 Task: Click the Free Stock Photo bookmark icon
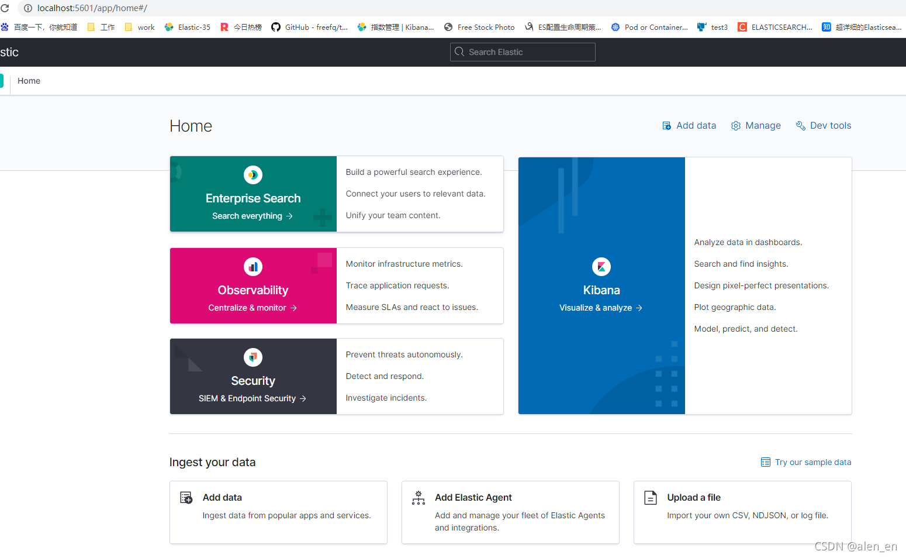click(x=448, y=27)
